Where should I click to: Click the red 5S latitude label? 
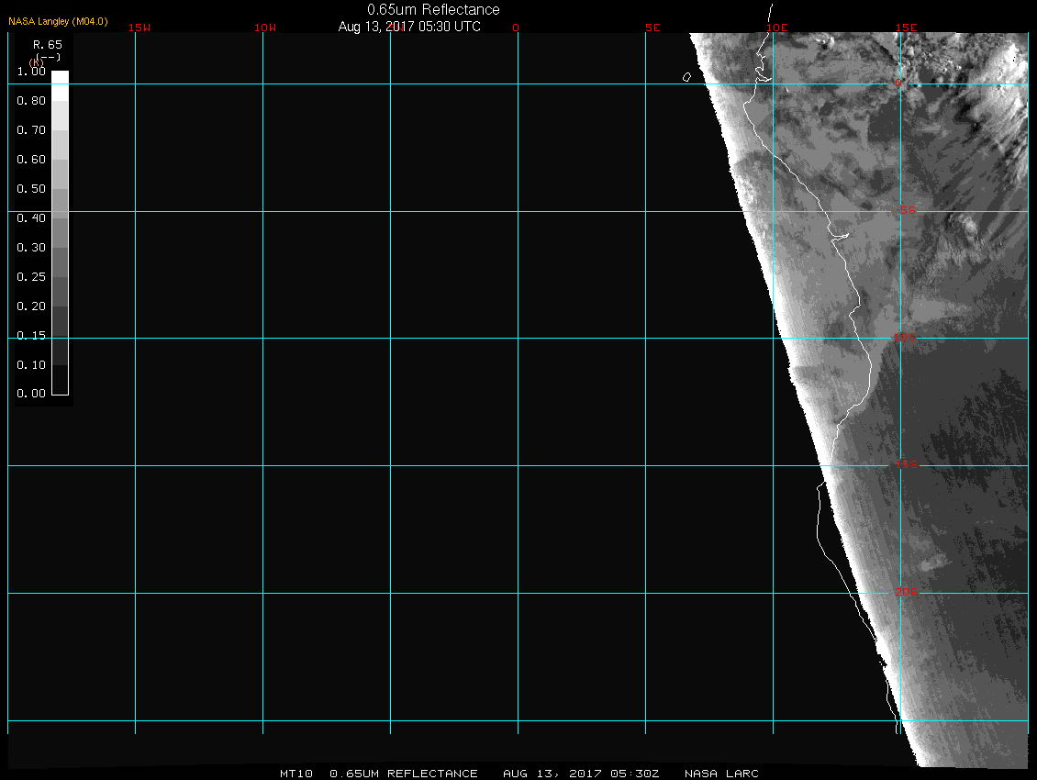point(907,211)
